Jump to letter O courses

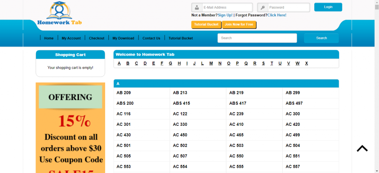pyautogui.click(x=229, y=63)
